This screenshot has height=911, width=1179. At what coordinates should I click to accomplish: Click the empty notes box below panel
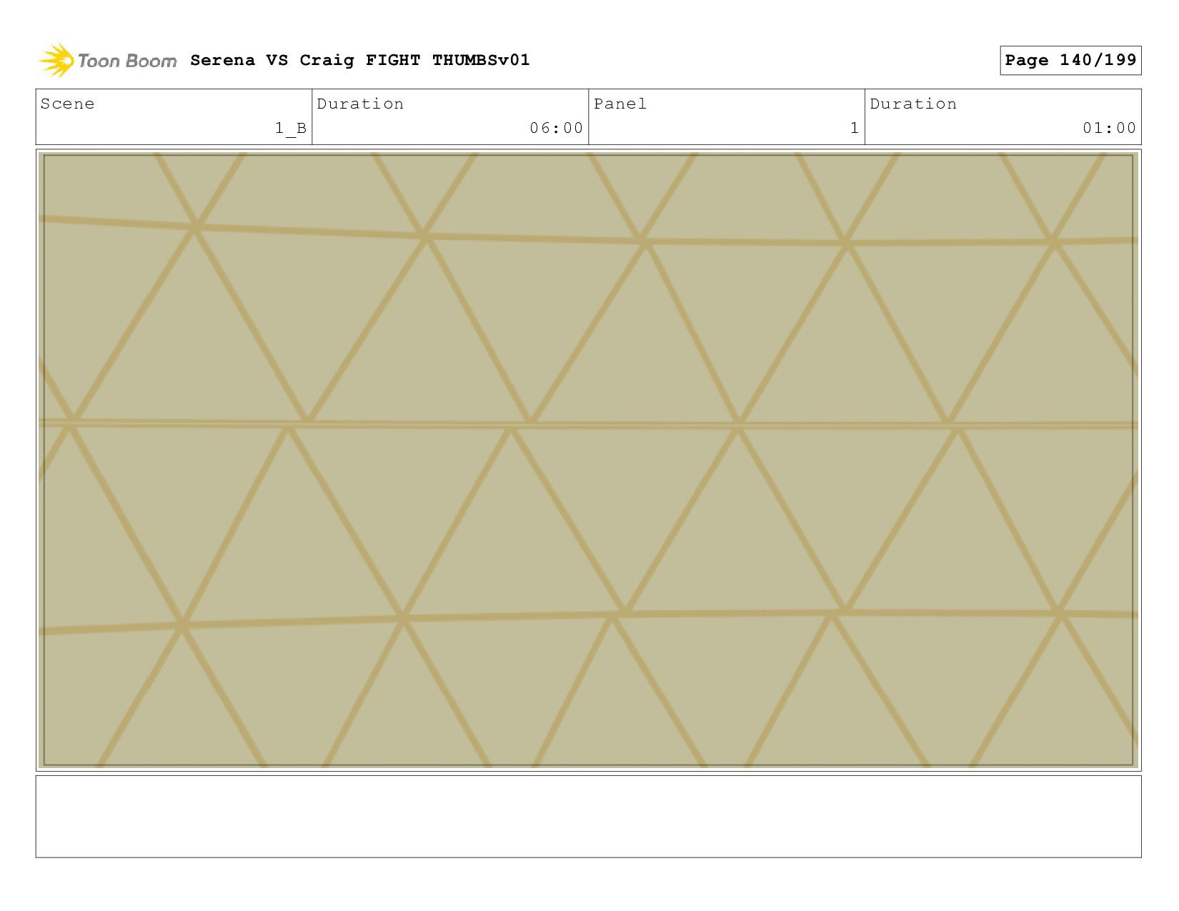pos(588,817)
